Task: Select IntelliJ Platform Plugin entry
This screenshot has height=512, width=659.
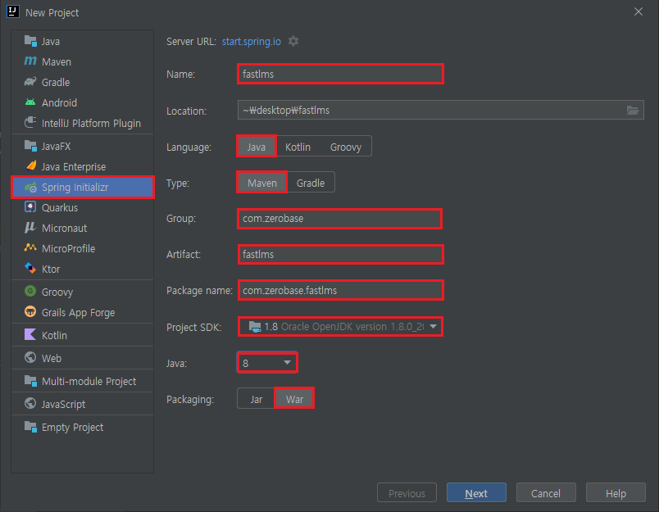Action: click(82, 123)
